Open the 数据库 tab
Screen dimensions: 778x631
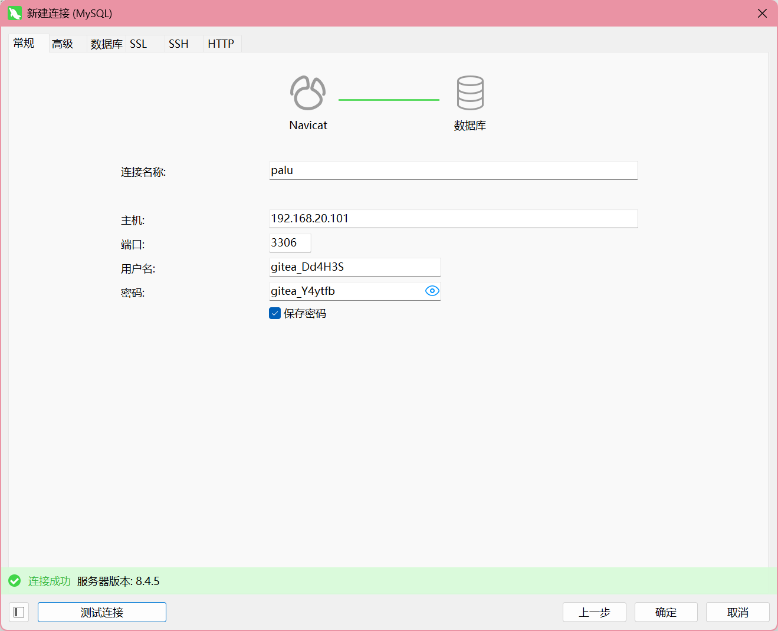(x=106, y=44)
